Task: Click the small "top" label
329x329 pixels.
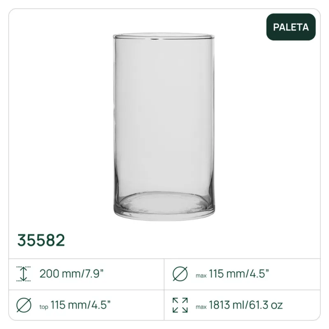Action: [44, 307]
